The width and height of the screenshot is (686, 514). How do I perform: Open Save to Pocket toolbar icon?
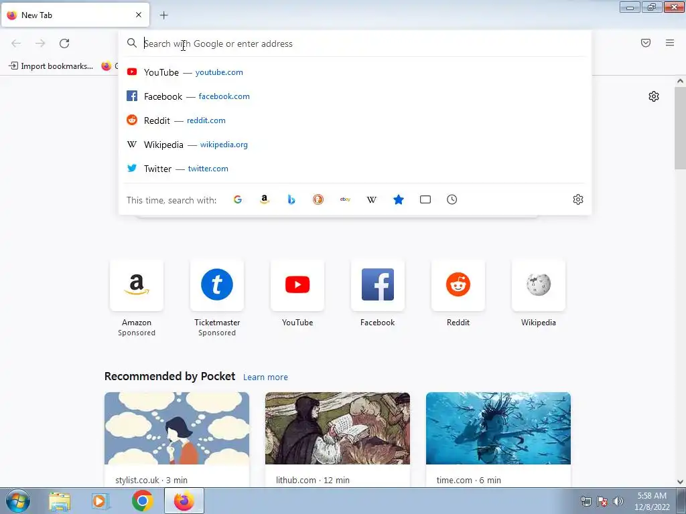646,43
